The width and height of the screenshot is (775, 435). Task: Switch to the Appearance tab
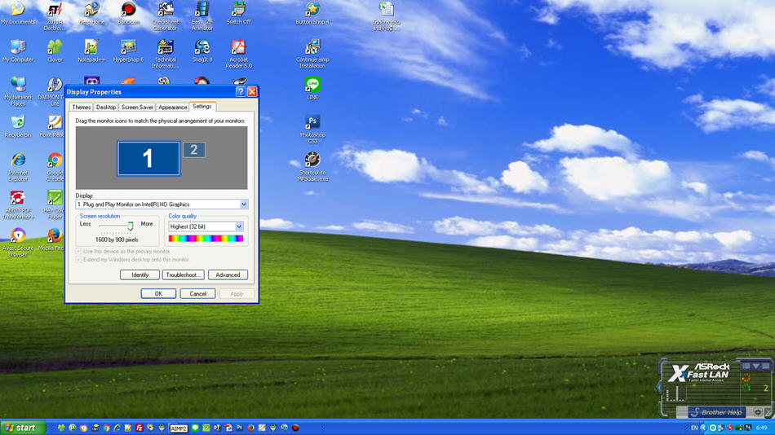pyautogui.click(x=172, y=108)
